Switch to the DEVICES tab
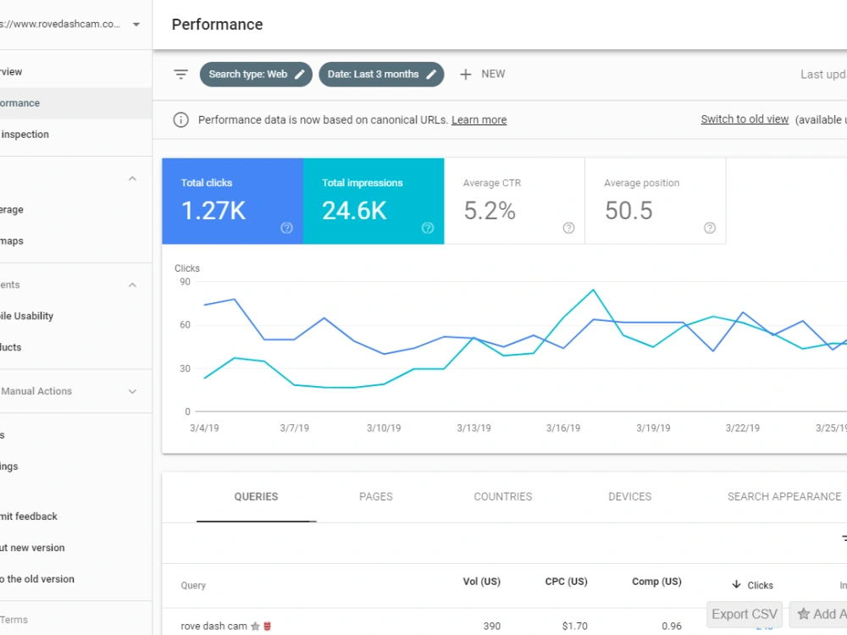The width and height of the screenshot is (847, 635). tap(630, 497)
